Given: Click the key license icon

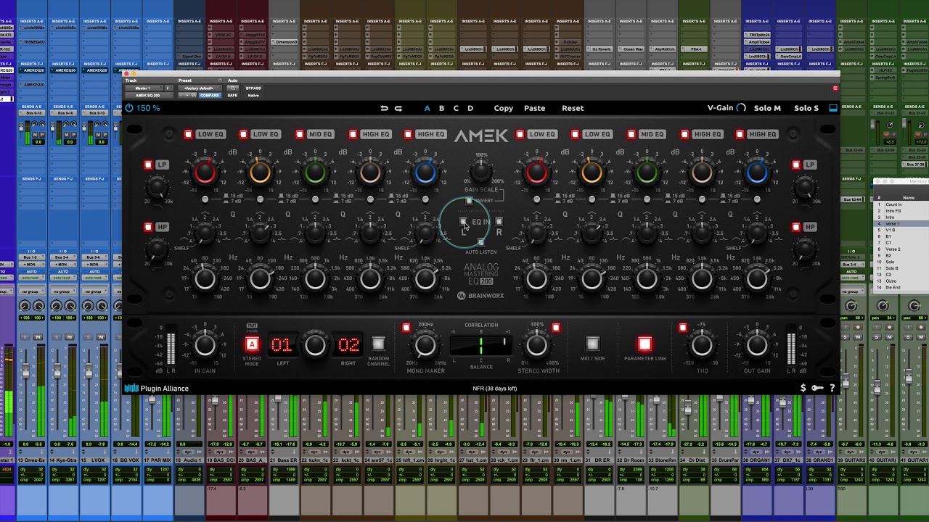Looking at the screenshot, I should click(x=817, y=388).
